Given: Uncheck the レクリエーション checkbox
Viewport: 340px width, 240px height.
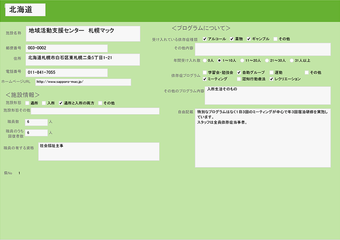Looking at the screenshot, I should coord(271,79).
